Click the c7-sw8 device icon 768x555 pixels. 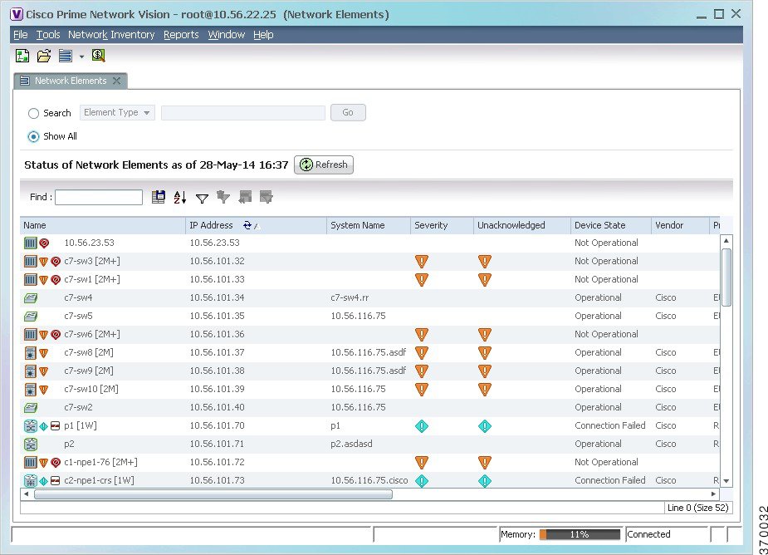[31, 352]
